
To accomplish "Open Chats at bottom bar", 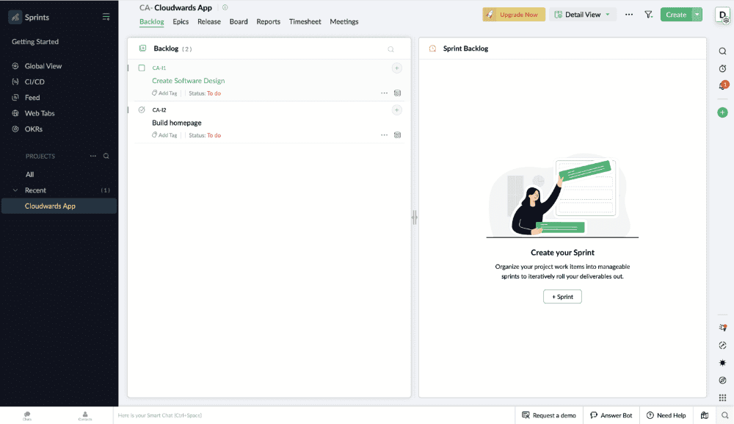I will [x=27, y=416].
